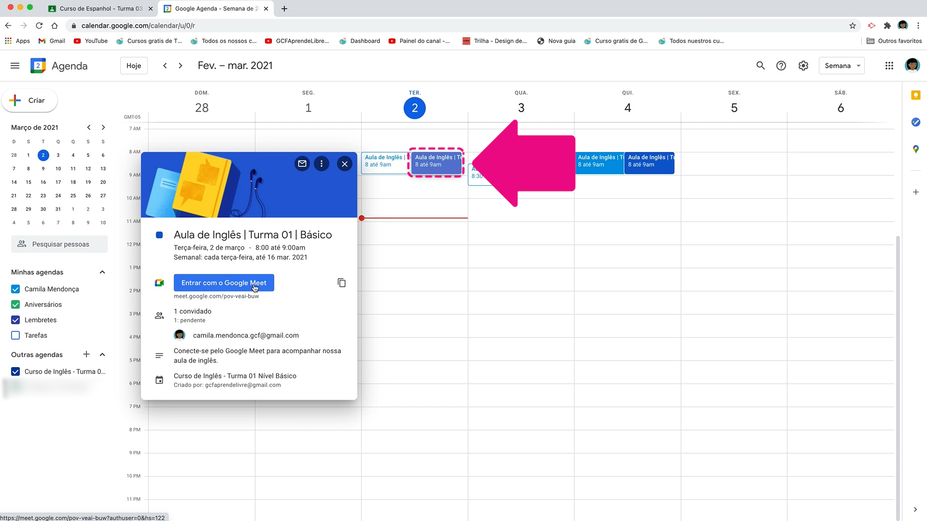The image size is (927, 521).
Task: Open Google account avatar in Agenda header
Action: pyautogui.click(x=912, y=65)
